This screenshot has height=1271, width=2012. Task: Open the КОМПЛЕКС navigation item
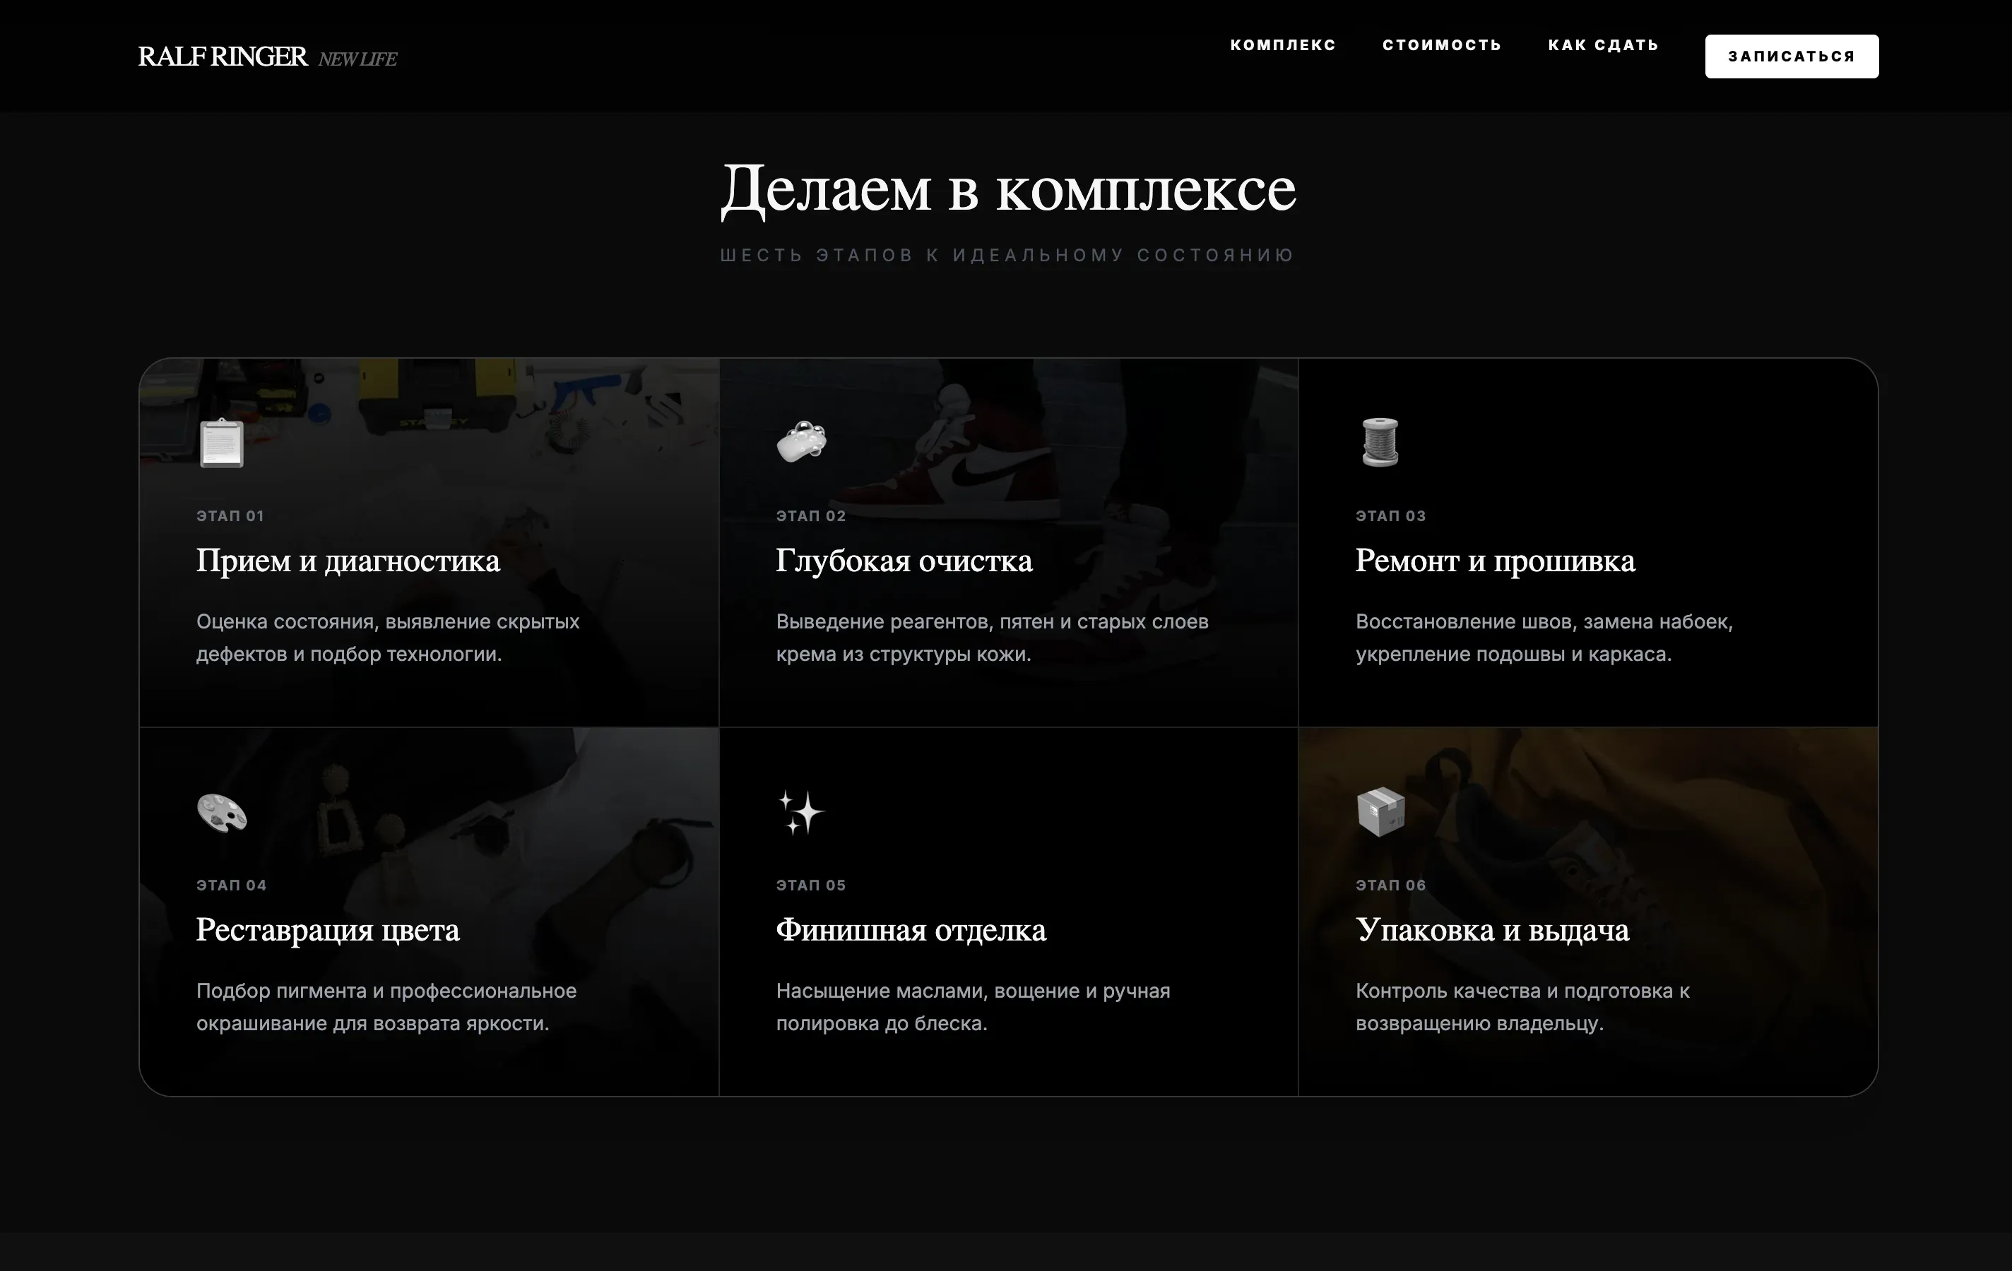(x=1282, y=45)
